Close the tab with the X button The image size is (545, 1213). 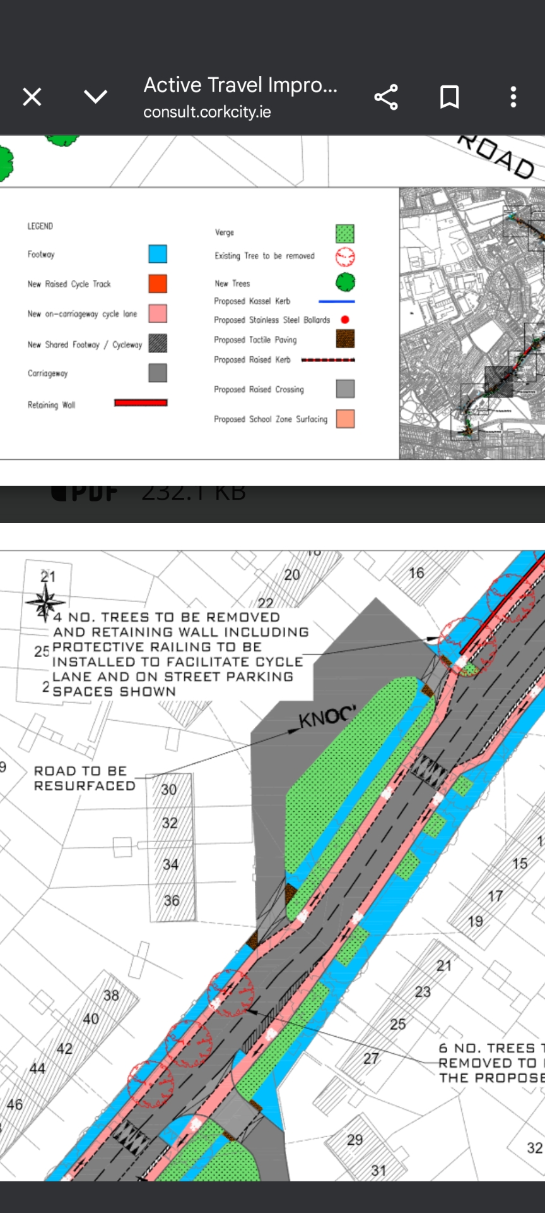pos(32,97)
